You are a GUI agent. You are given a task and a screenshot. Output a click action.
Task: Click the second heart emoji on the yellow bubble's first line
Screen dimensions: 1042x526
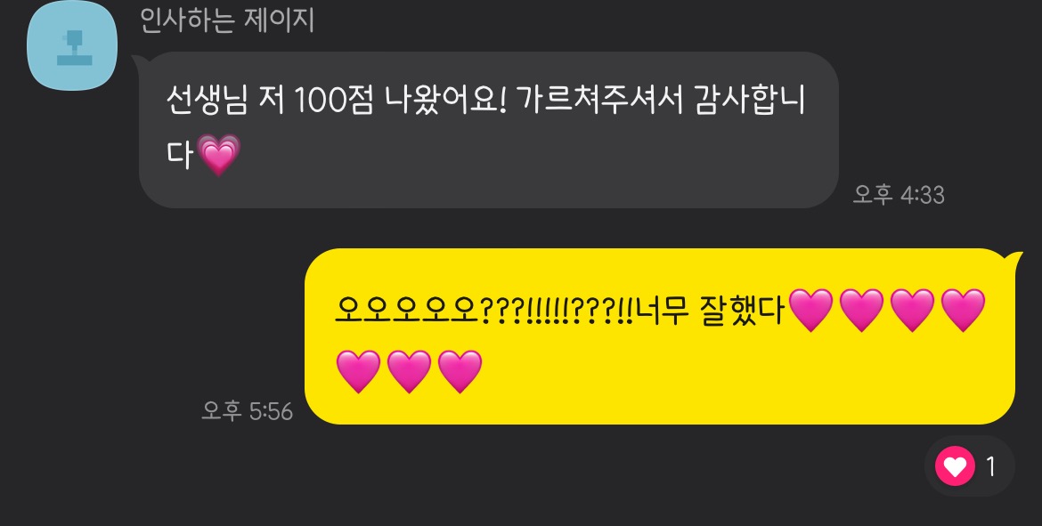tap(861, 310)
